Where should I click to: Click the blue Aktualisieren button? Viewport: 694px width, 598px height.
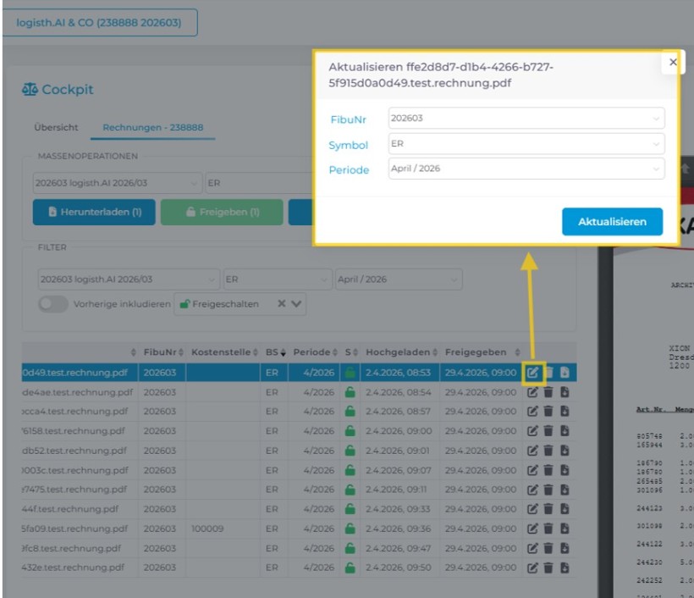pos(612,221)
